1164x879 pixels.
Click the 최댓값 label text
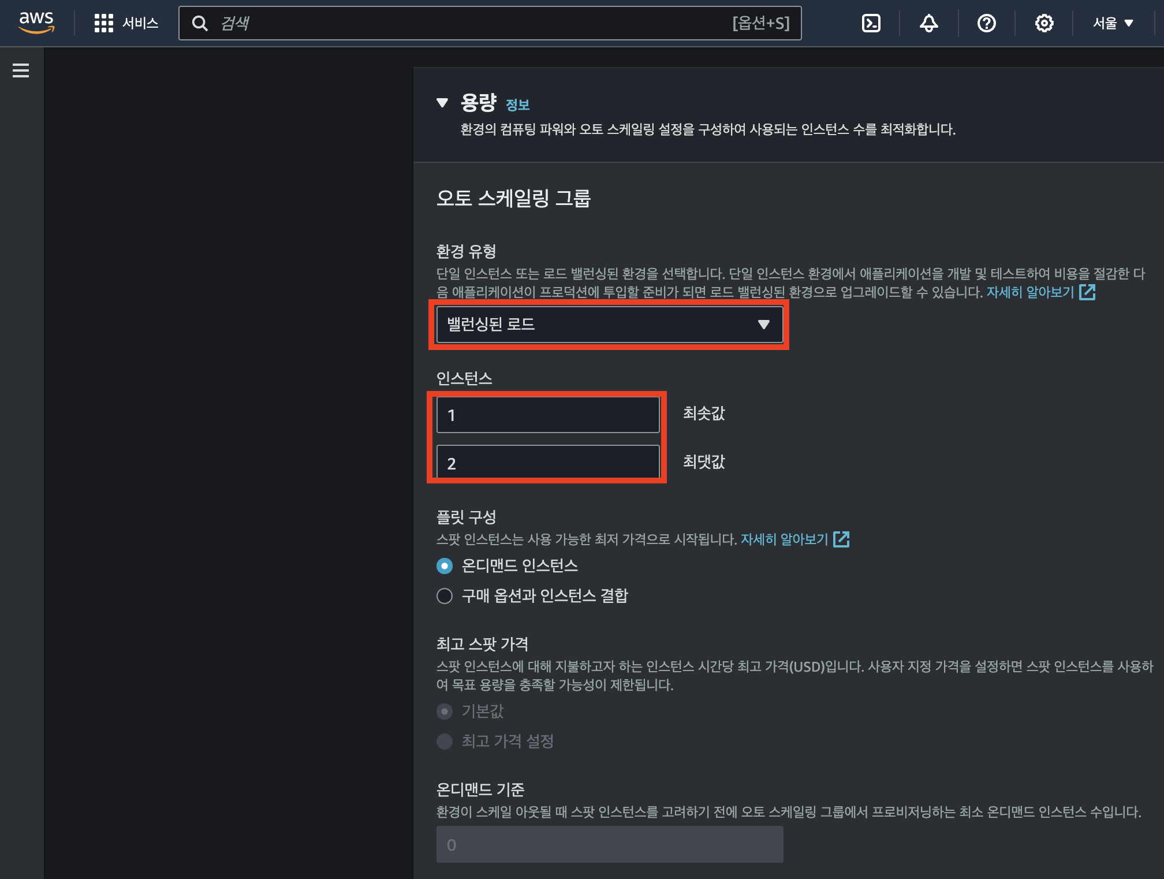click(x=704, y=462)
